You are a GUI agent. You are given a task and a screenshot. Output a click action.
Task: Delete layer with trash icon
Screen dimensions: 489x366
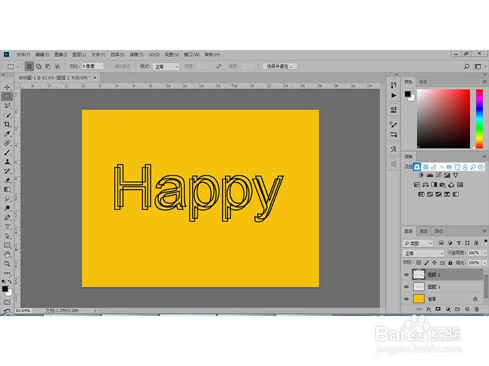click(x=477, y=309)
